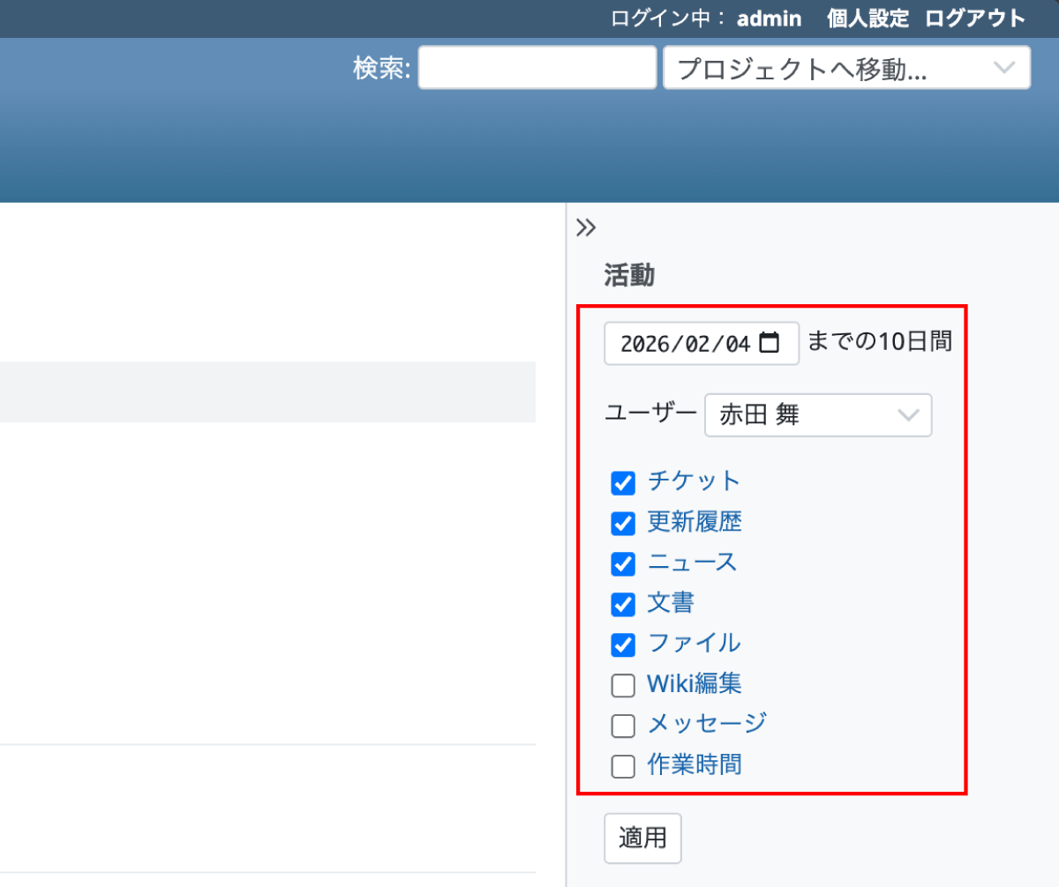Open the calendar picker icon in date field
Viewport: 1059px width, 887px height.
[x=770, y=343]
